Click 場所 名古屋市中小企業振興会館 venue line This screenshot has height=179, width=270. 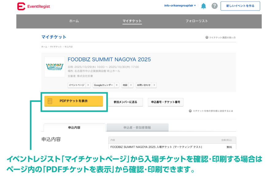point(94,71)
